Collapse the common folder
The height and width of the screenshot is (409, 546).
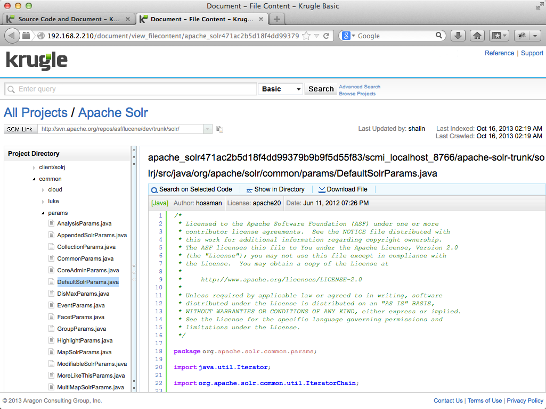point(34,179)
